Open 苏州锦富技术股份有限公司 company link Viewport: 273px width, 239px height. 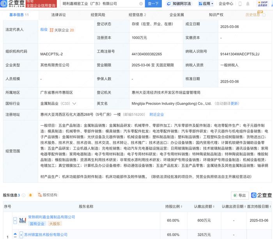coord(46,235)
